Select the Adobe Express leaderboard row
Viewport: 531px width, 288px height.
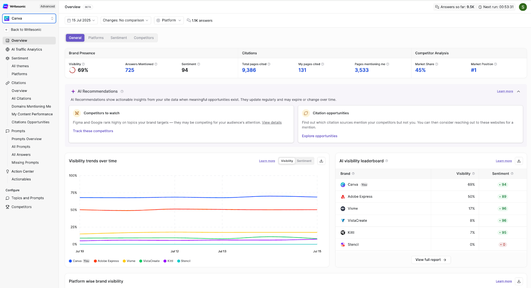coord(360,197)
